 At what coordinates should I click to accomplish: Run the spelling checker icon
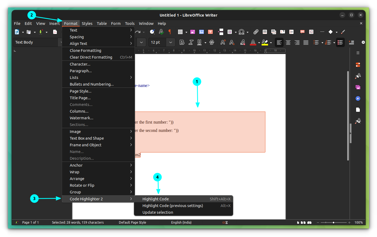coord(161,32)
